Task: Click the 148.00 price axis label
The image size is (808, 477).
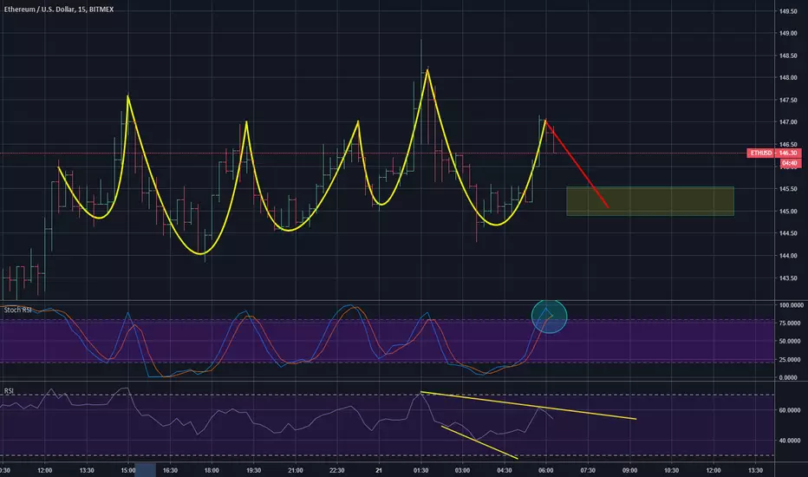Action: (x=788, y=78)
